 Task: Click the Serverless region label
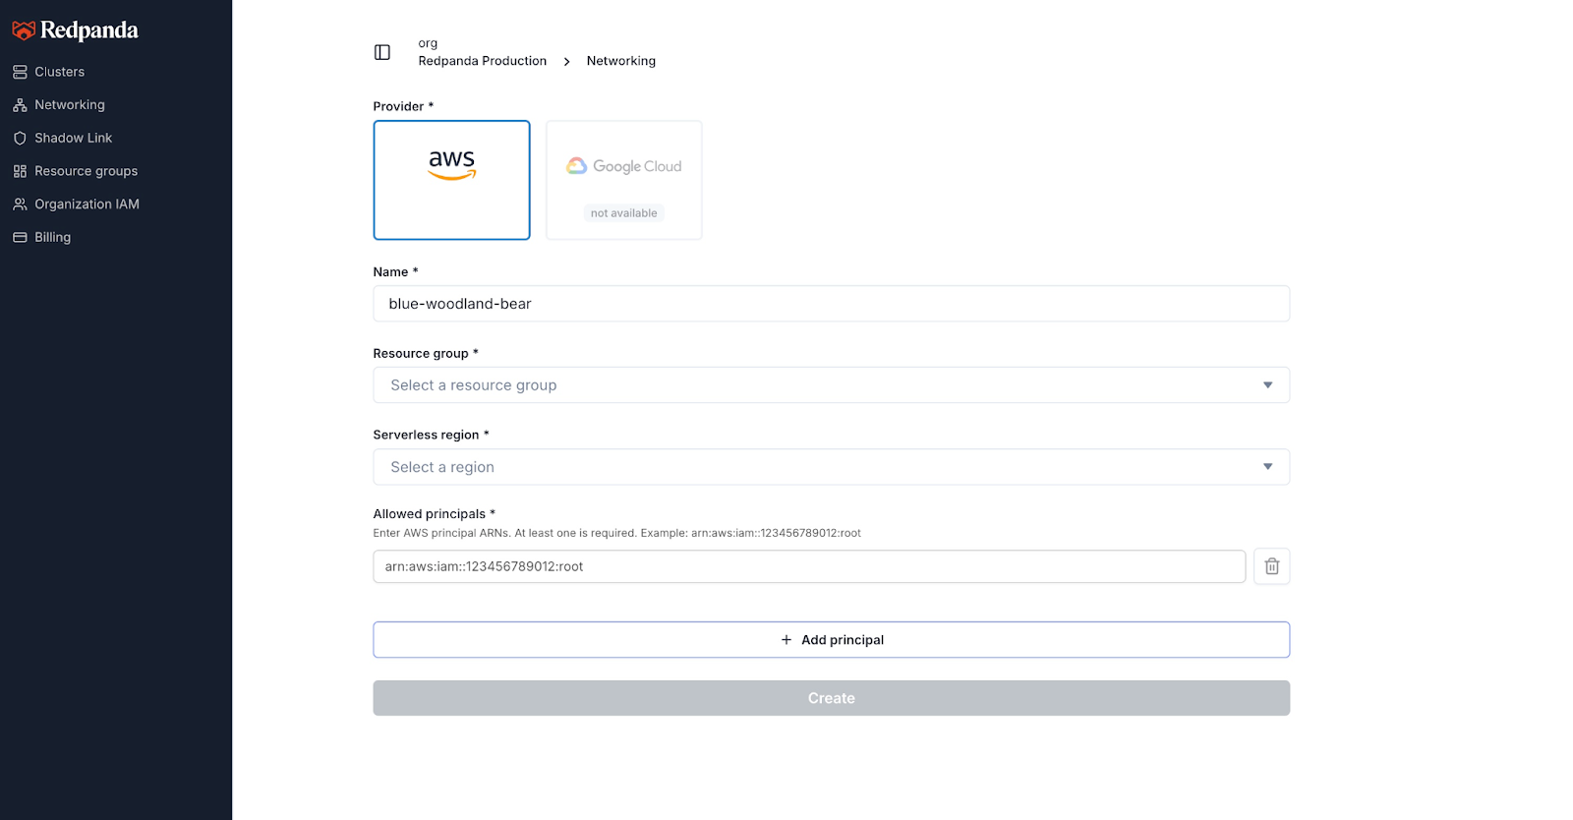(x=431, y=435)
